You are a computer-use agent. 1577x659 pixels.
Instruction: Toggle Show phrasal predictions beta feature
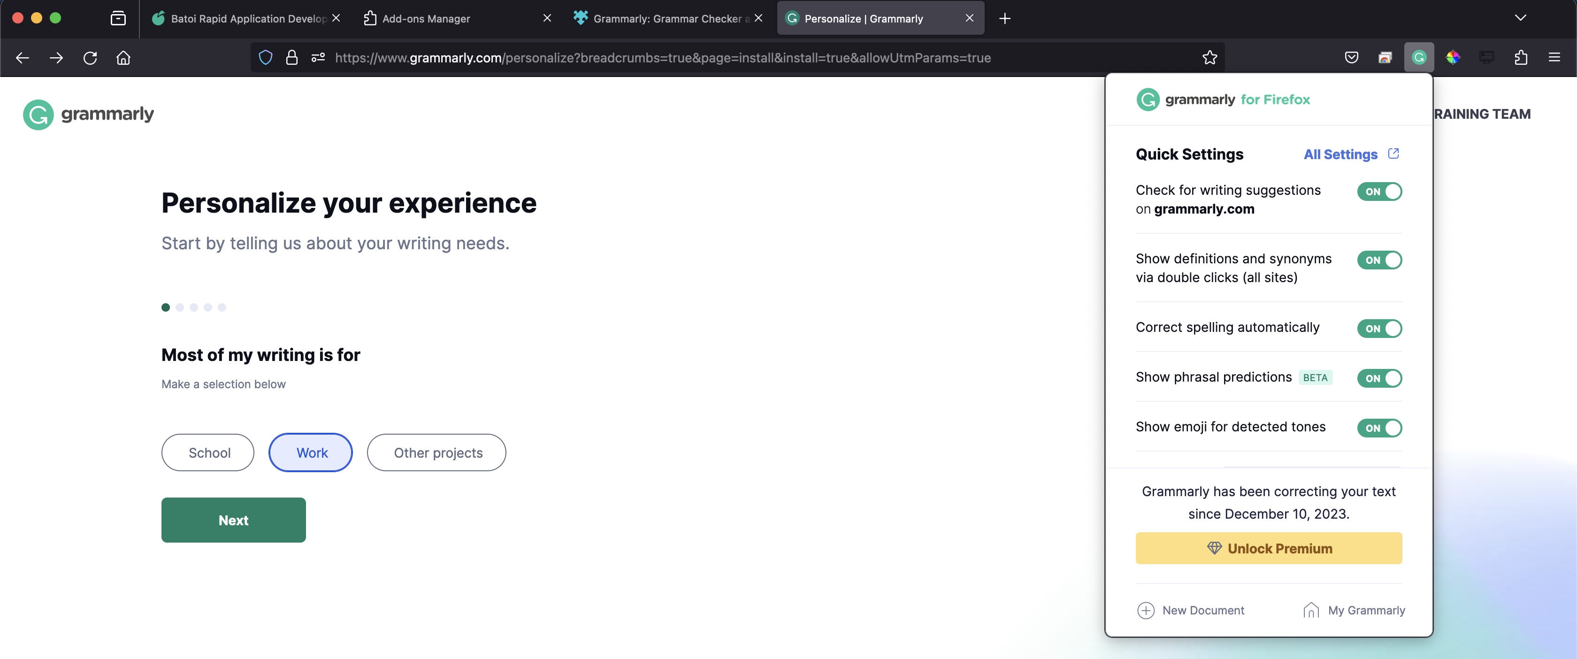[1382, 378]
